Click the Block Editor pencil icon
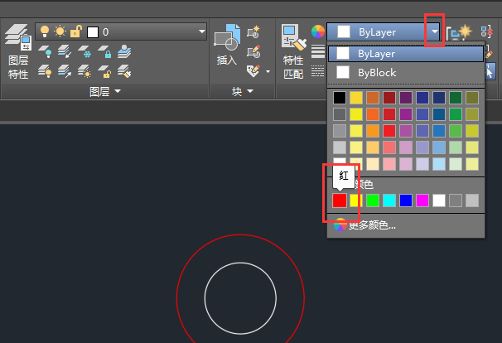The width and height of the screenshot is (502, 343). (x=253, y=51)
